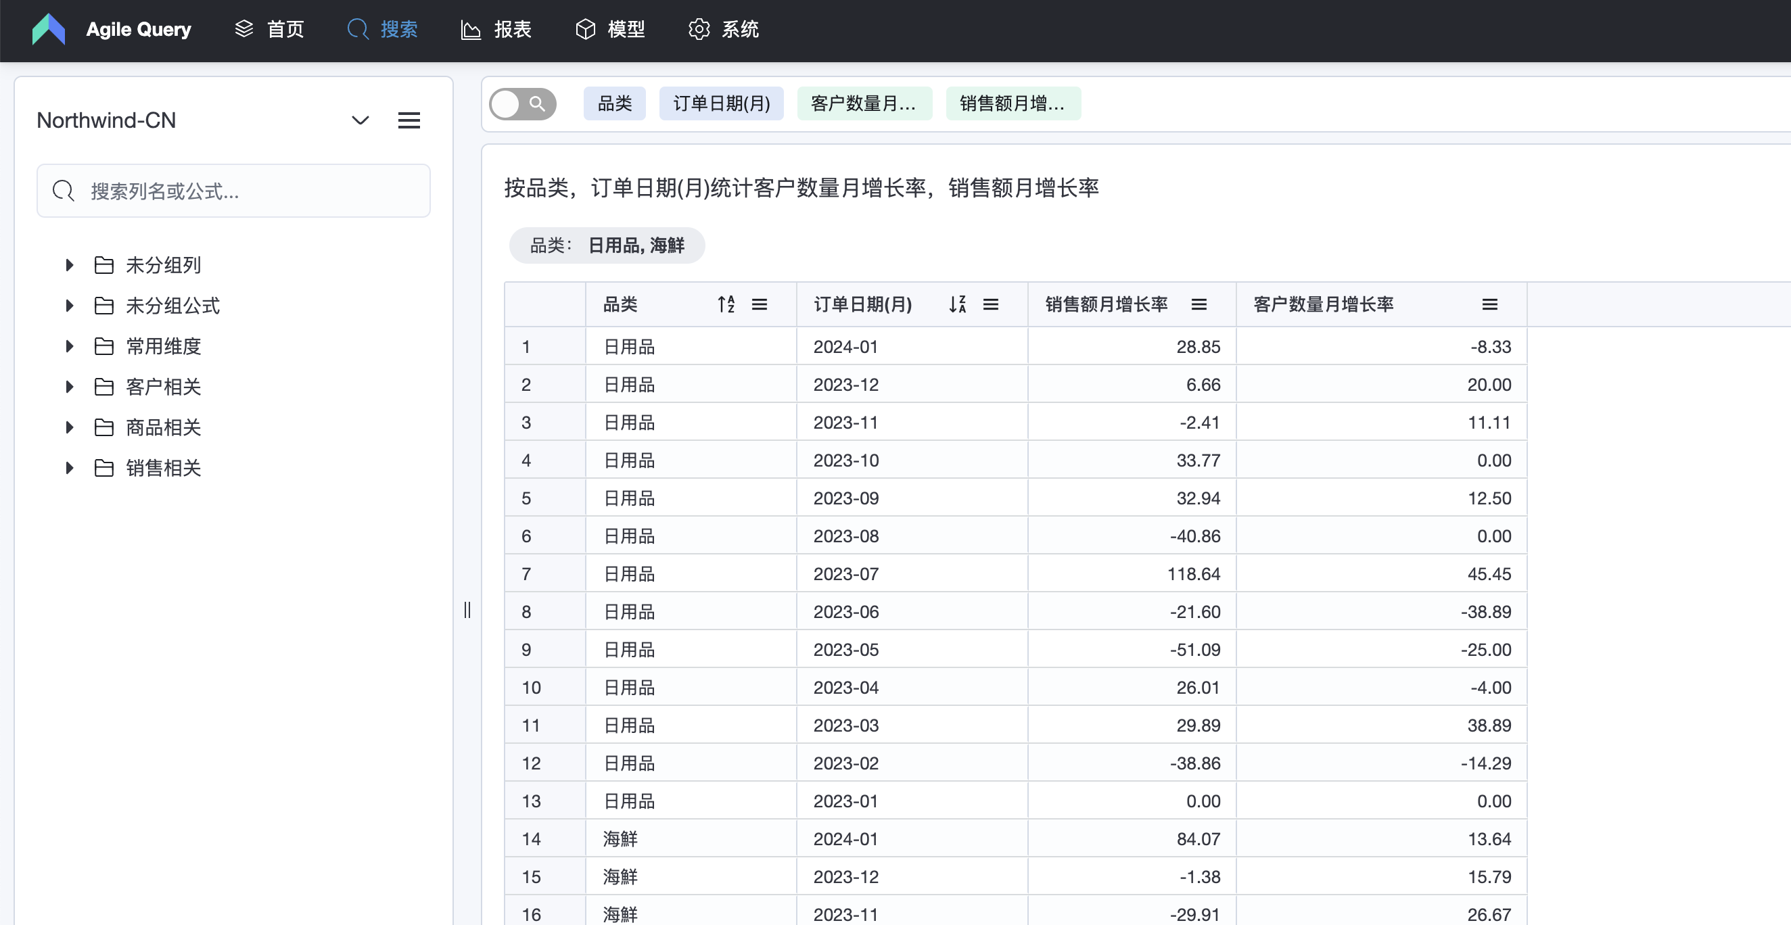Click the 常用维度 folder icon
The height and width of the screenshot is (925, 1791).
[104, 346]
